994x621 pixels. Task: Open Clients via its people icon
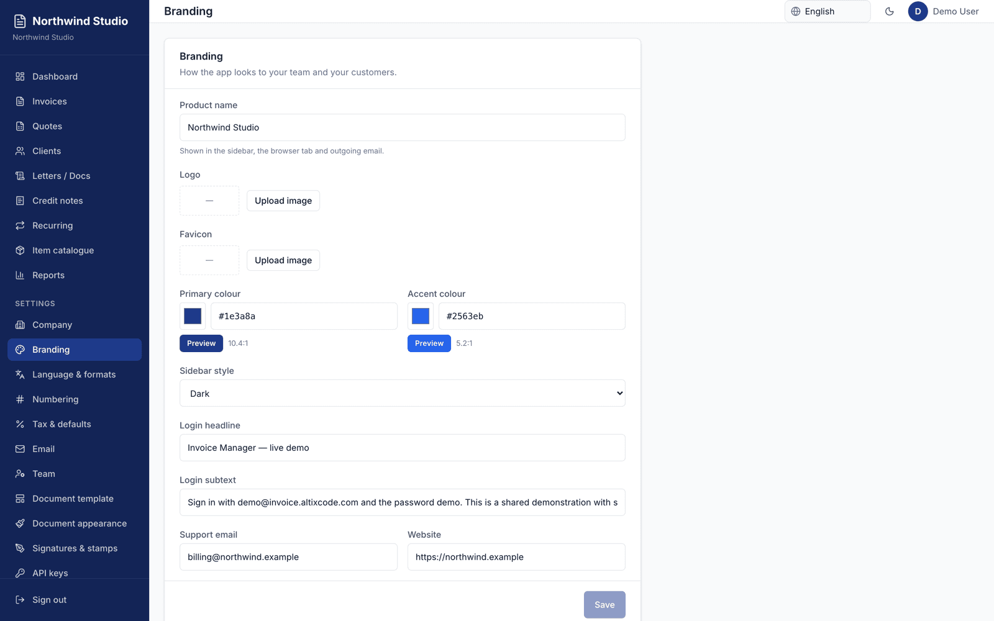pos(20,151)
